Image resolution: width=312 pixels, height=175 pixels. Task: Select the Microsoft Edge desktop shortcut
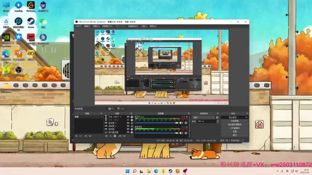point(6,56)
